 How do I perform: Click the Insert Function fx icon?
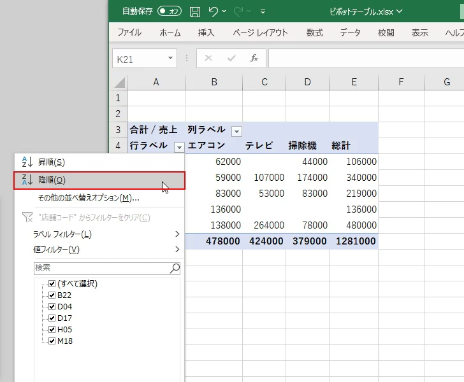click(x=254, y=58)
